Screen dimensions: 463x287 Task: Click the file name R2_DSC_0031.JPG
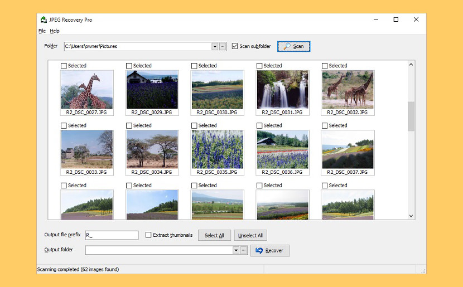(x=282, y=113)
